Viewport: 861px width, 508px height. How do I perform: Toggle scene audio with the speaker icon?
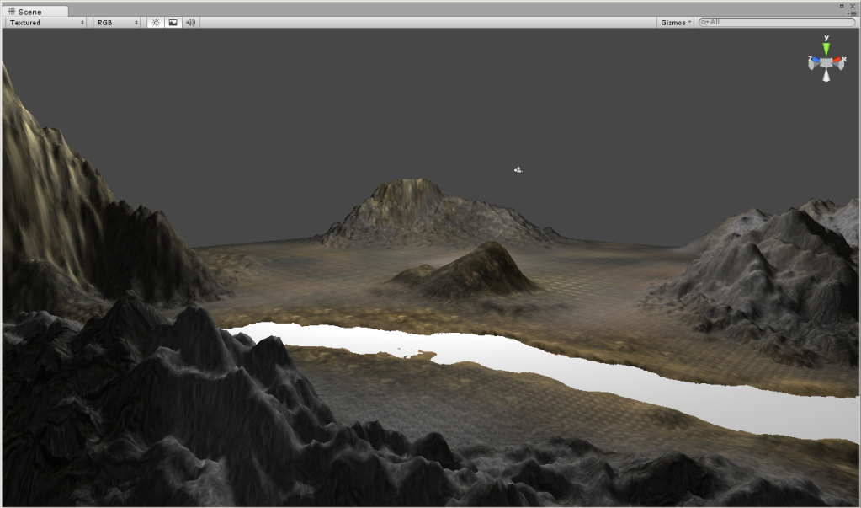191,23
